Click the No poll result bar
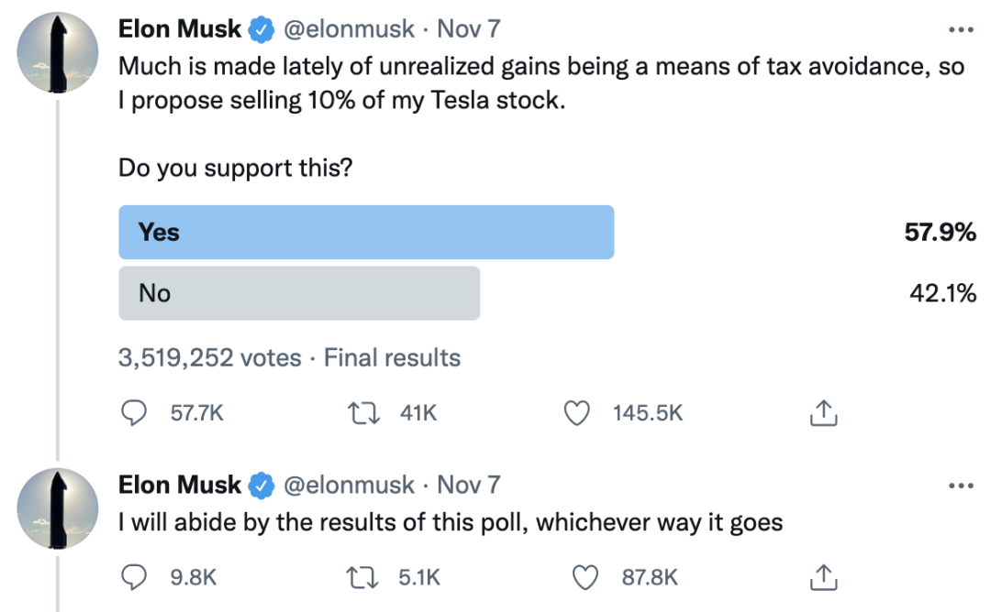Screen dimensions: 991x612 click(299, 293)
